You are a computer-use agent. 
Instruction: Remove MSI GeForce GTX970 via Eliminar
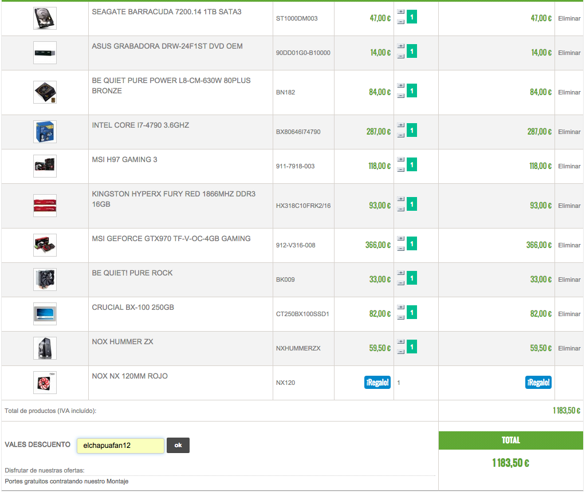pyautogui.click(x=569, y=246)
